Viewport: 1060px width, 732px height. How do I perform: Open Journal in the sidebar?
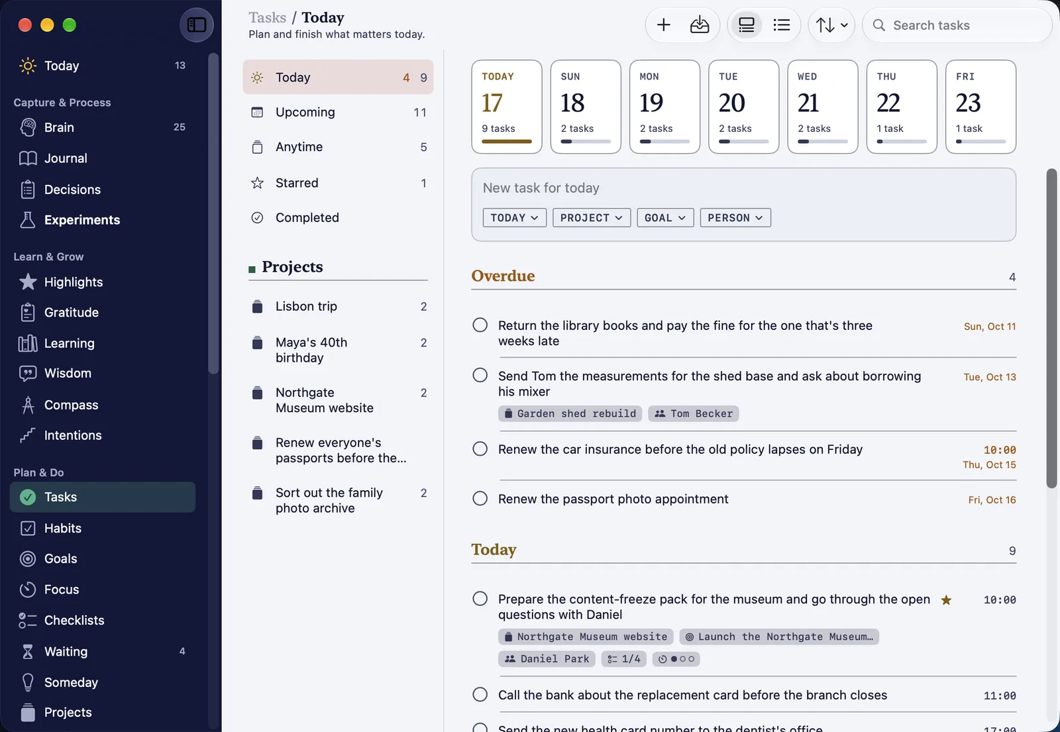pos(103,158)
